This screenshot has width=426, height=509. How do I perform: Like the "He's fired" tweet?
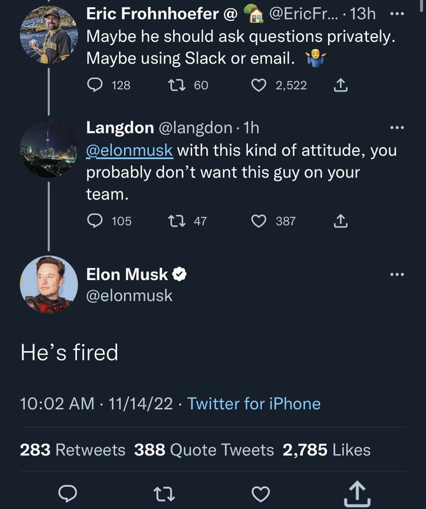coord(261,493)
